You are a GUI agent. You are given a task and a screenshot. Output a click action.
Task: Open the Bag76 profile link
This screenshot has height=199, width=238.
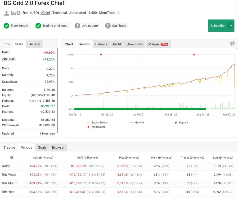[15, 13]
